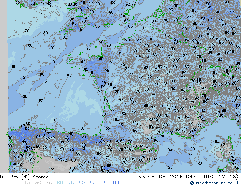The image size is (241, 186).
Task: Click the Lourbies city label
Action: (x=158, y=128)
